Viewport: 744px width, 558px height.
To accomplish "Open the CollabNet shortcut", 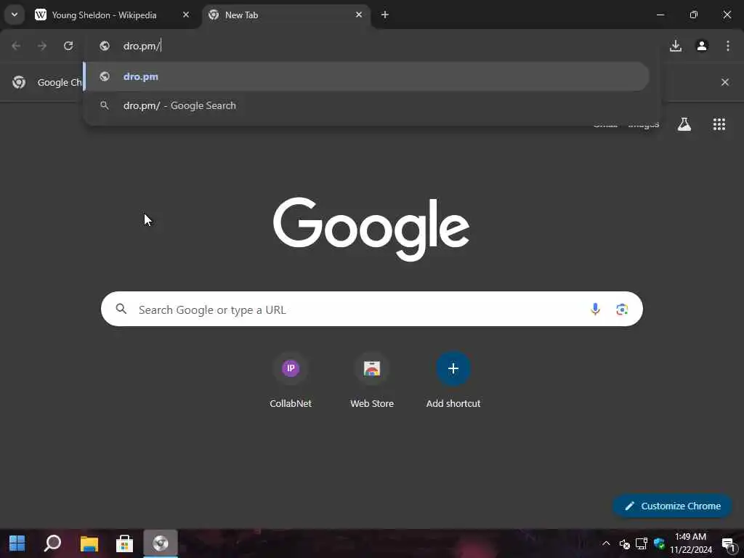I will (291, 381).
